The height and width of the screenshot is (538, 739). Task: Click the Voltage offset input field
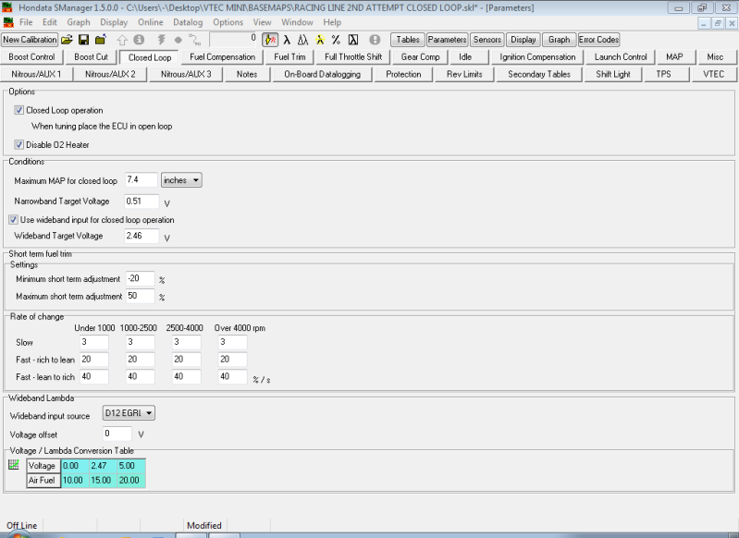tap(117, 434)
